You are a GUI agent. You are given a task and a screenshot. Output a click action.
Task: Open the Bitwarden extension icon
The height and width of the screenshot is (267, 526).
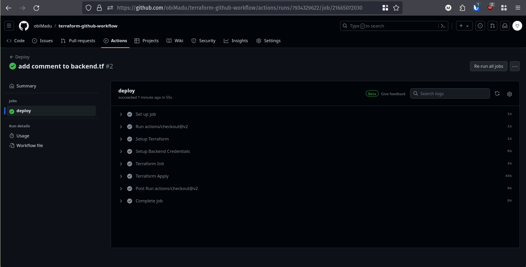point(476,7)
